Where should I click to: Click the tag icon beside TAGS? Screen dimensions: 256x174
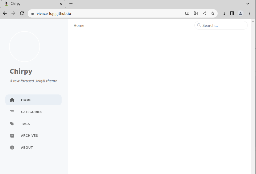pyautogui.click(x=12, y=124)
